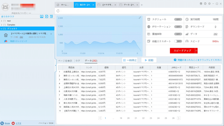Click the new task plus icon
The image size is (224, 126).
click(47, 17)
